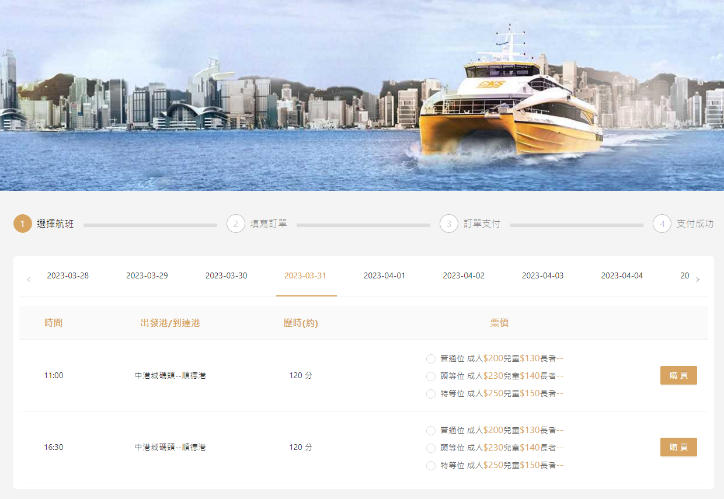
Task: Select 頭等位 for the 11:00 sailing
Action: click(431, 376)
